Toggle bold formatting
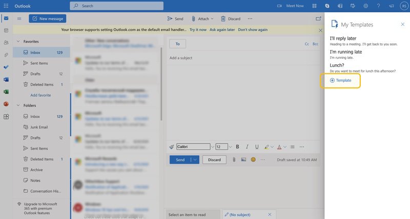410x219 pixels. (x=237, y=147)
